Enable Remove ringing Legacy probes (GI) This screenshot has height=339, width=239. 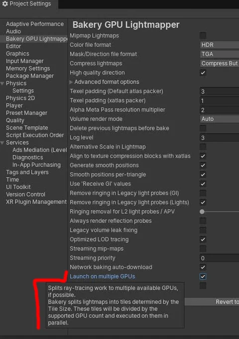[203, 193]
